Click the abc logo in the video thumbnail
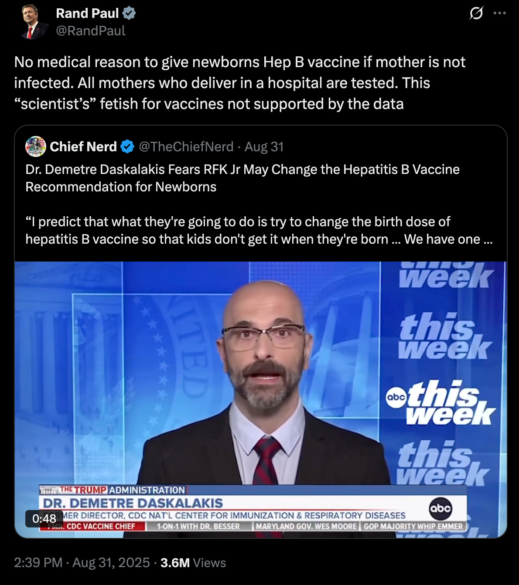The width and height of the screenshot is (519, 585). pos(440,508)
